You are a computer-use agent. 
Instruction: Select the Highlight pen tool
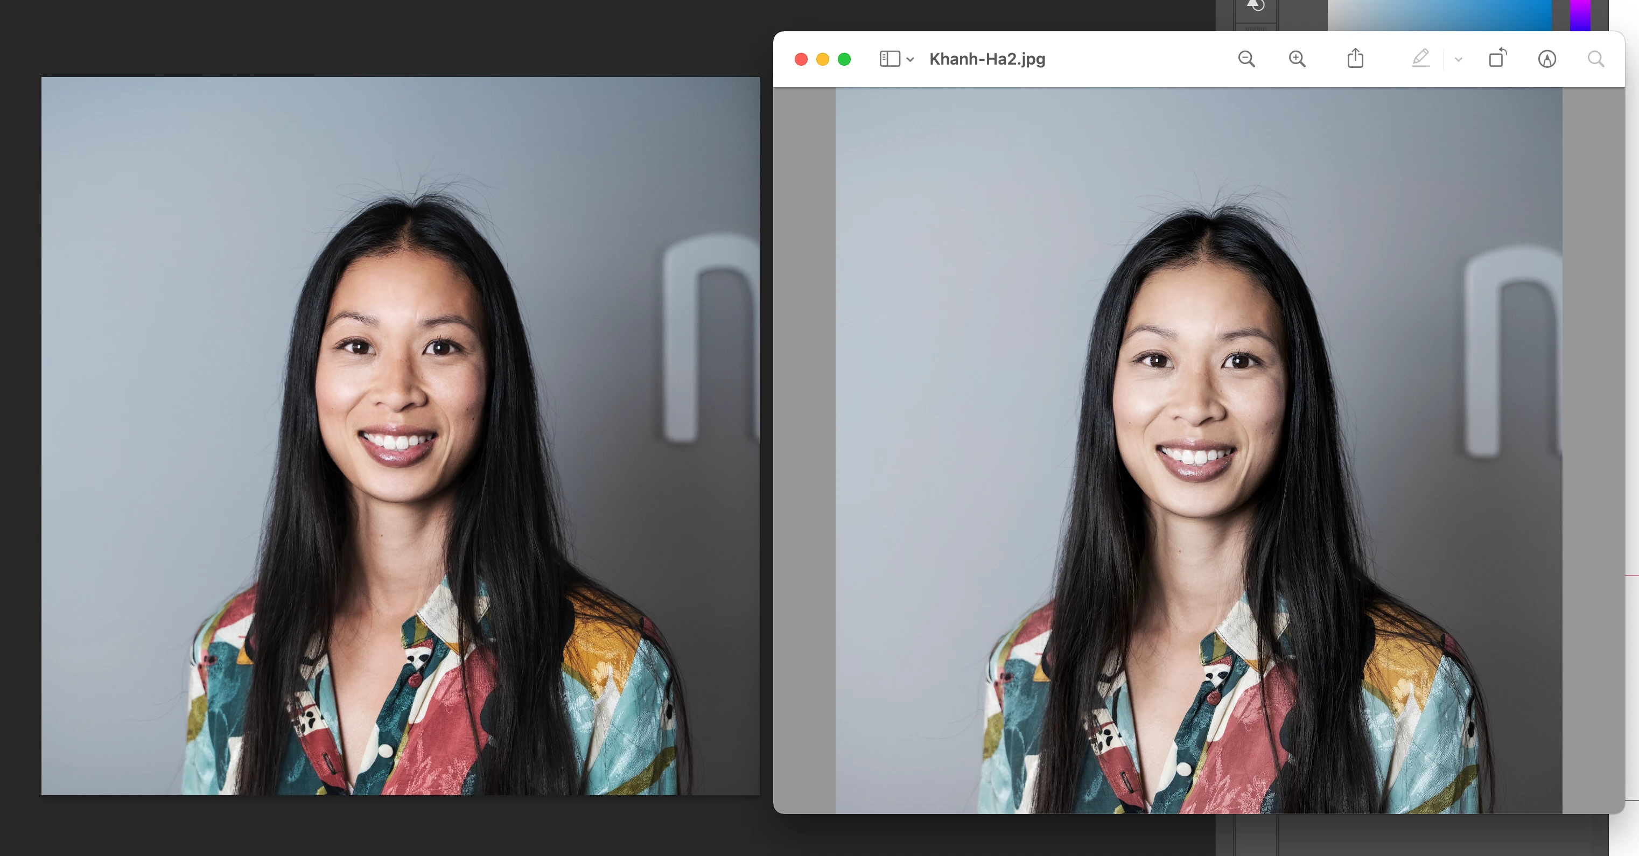coord(1420,59)
